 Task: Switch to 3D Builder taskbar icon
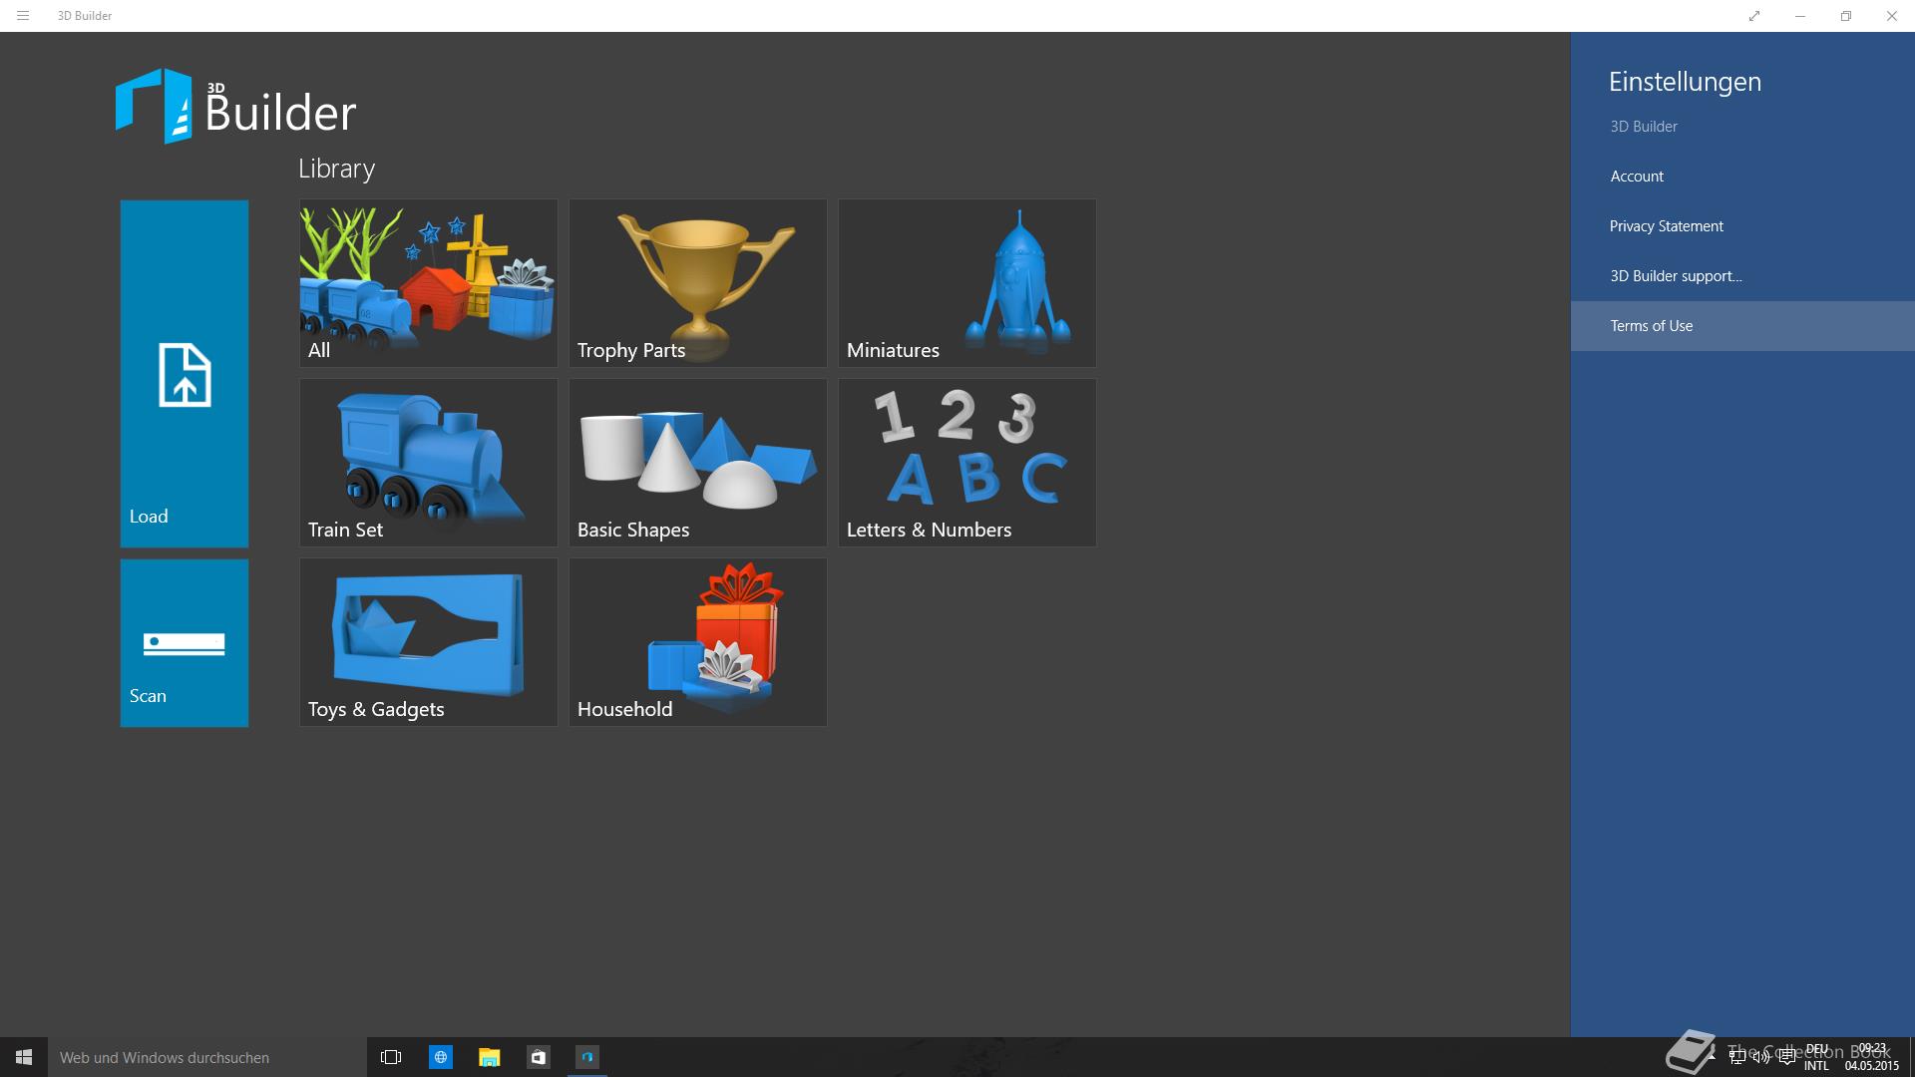(587, 1057)
